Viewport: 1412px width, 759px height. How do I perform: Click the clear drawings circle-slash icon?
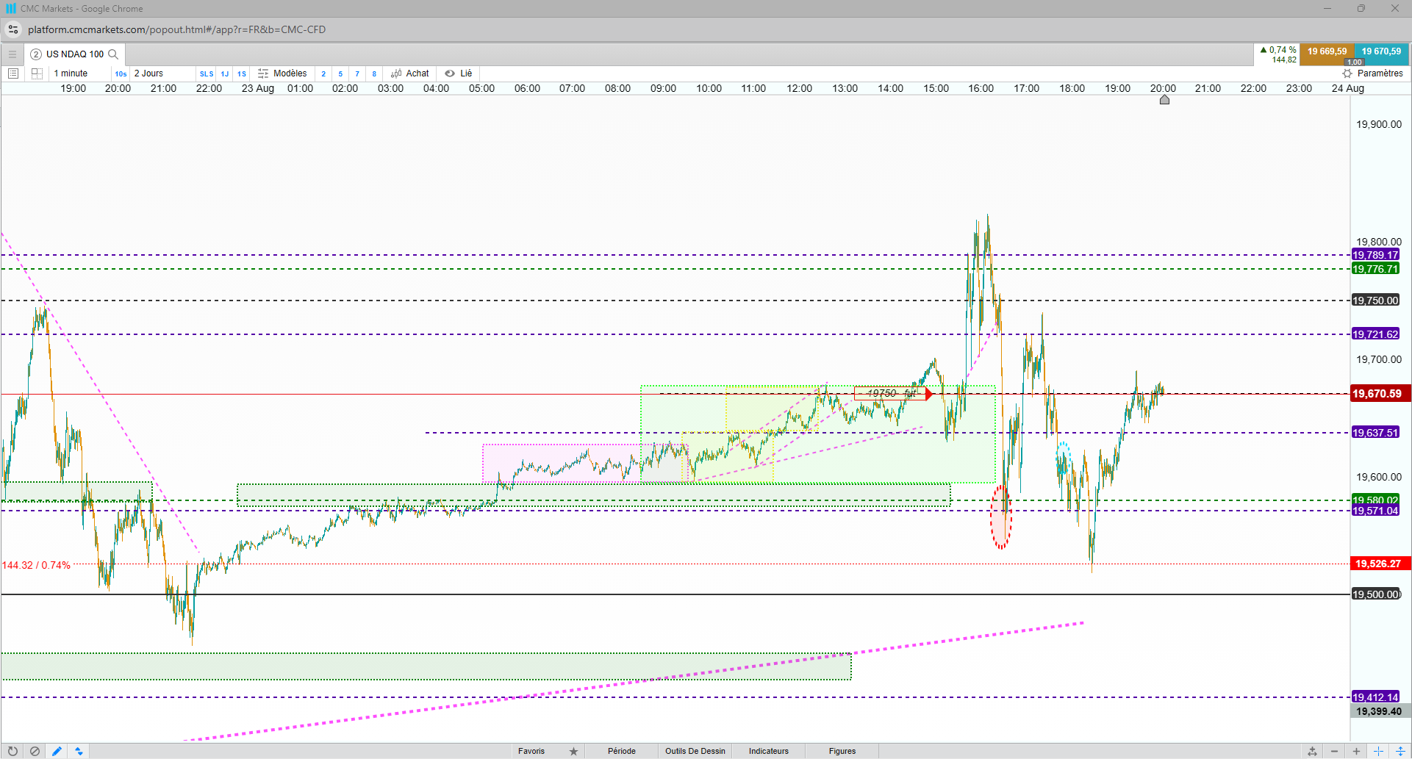pos(35,751)
